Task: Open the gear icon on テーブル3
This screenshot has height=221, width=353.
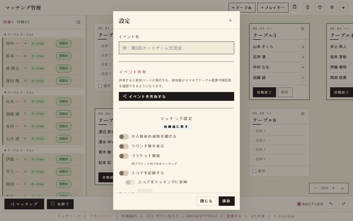Action: pyautogui.click(x=303, y=29)
